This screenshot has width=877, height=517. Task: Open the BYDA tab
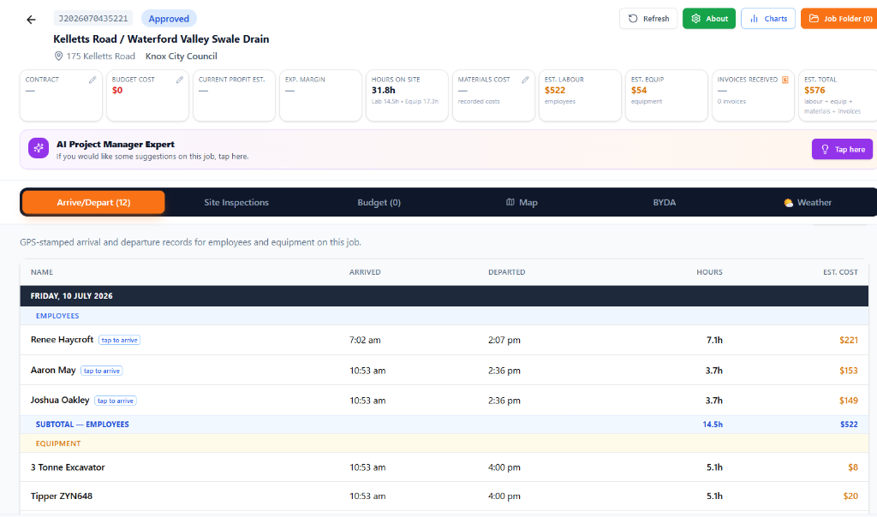click(665, 202)
